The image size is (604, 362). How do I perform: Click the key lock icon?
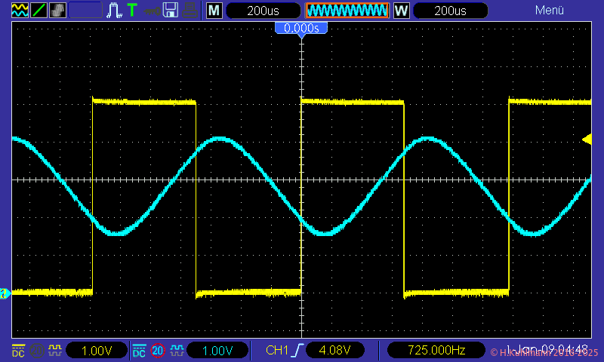pyautogui.click(x=152, y=11)
